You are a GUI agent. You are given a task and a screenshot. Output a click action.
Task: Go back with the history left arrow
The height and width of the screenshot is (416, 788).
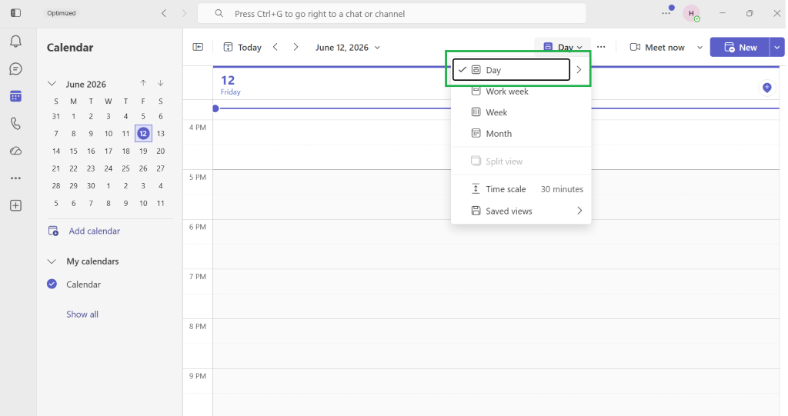pos(164,14)
